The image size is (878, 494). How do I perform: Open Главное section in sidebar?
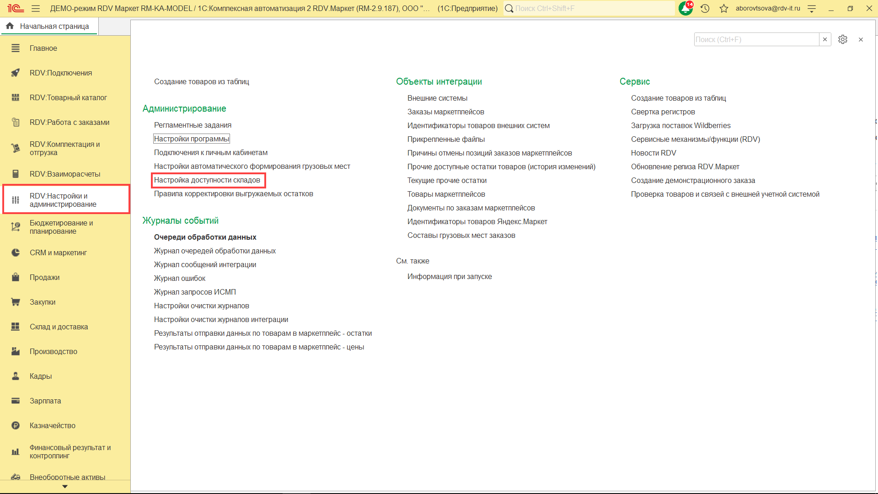point(43,48)
